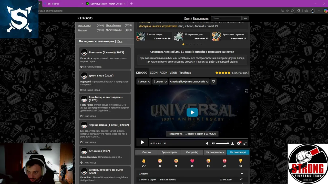Click the Регистрация link
328x184 pixels.
(201, 18)
